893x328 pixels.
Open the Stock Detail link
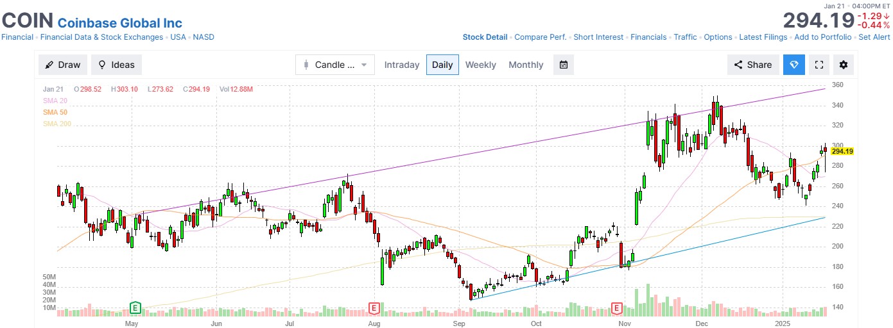point(485,37)
